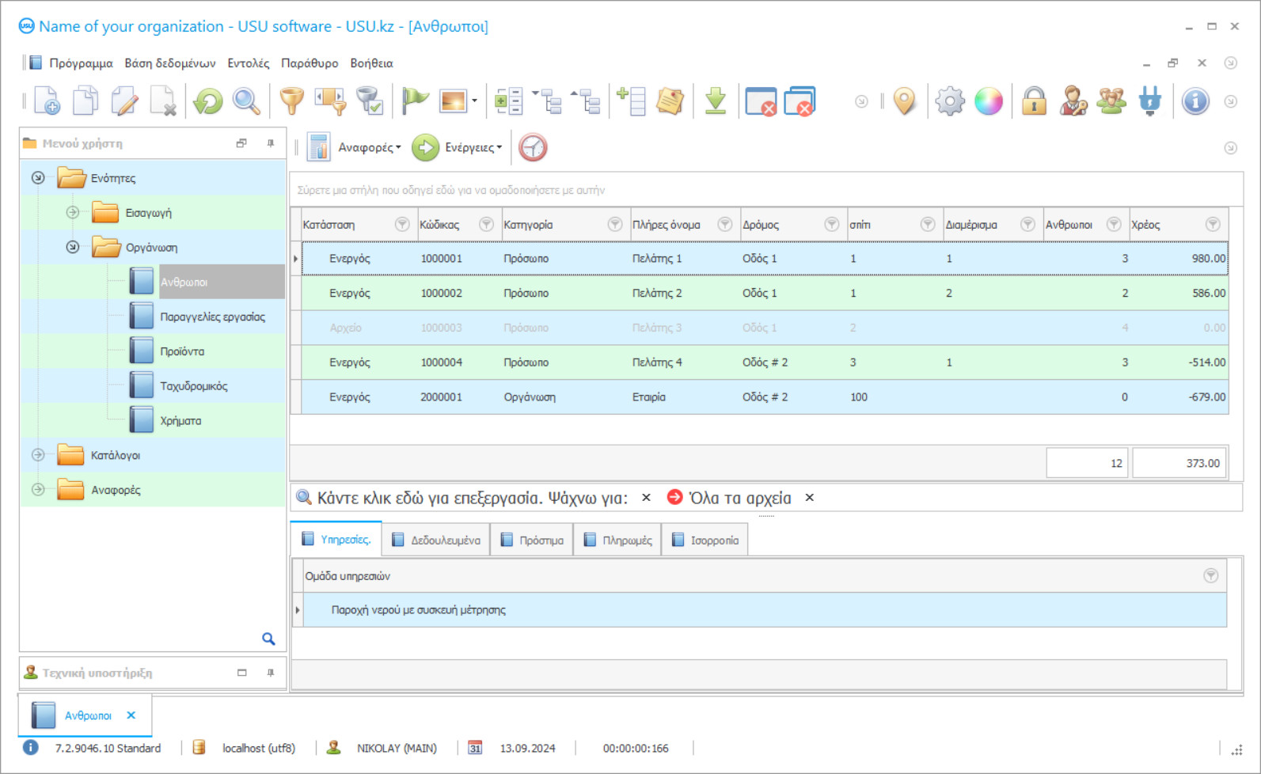Click the edit record pencil icon
The height and width of the screenshot is (774, 1261).
pos(124,101)
